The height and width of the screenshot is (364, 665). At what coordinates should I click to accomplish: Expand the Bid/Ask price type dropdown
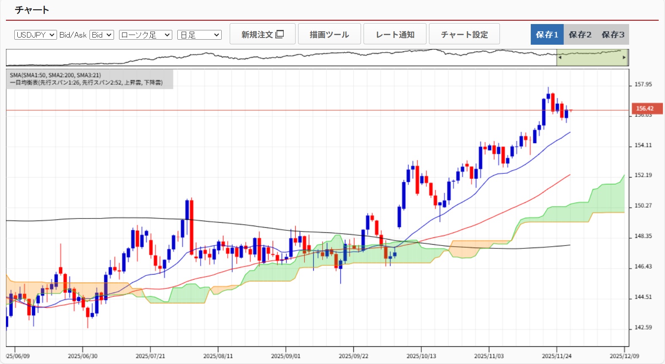[102, 35]
